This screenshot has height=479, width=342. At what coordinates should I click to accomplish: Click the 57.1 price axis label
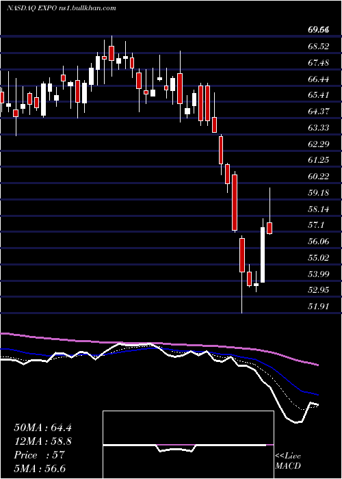click(x=316, y=225)
